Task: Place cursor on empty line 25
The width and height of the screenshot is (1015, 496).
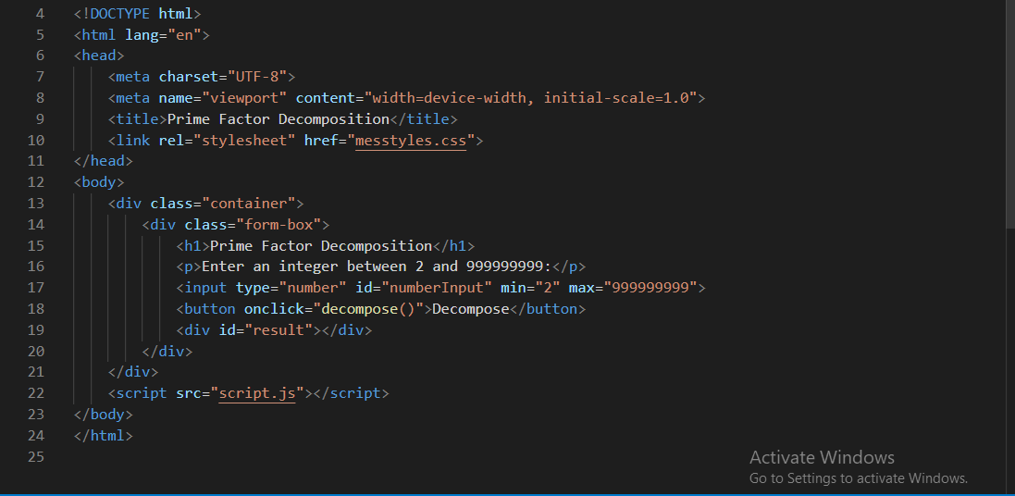Action: (x=278, y=456)
